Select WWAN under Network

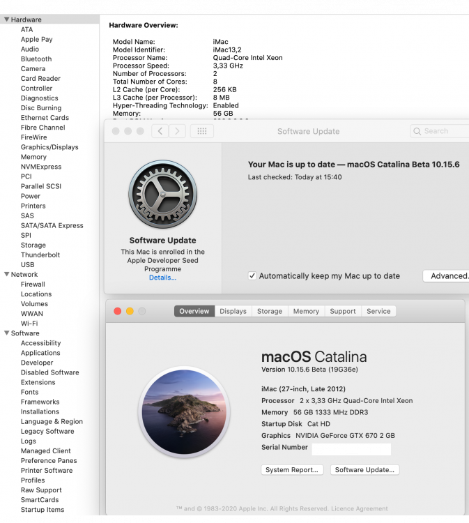pos(31,314)
